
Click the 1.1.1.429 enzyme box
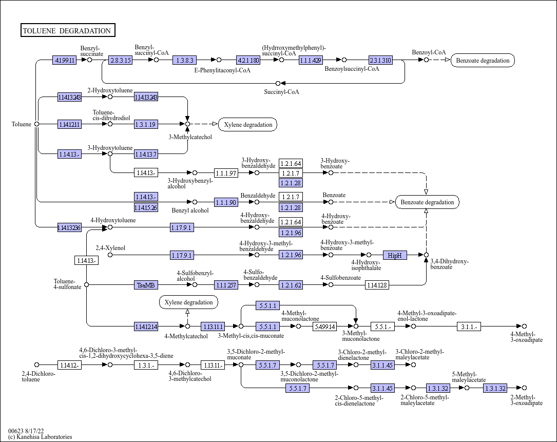(311, 60)
